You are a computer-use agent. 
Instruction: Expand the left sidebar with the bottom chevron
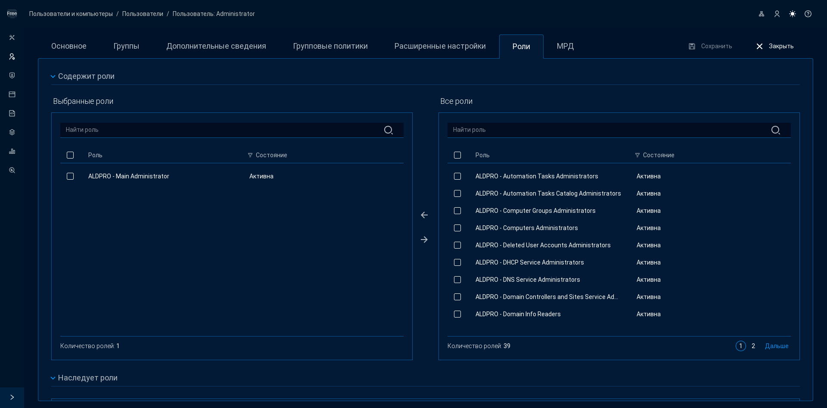click(x=12, y=397)
